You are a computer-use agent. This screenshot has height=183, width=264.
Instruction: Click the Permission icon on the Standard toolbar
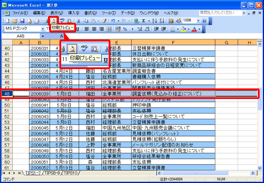point(29,21)
